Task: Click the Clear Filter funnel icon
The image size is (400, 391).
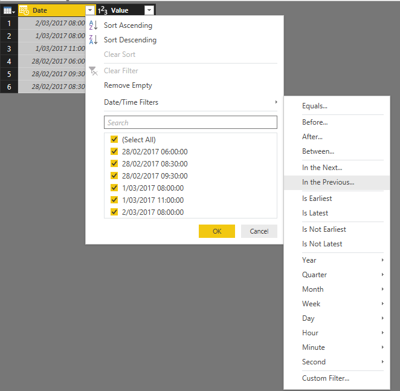Action: pos(93,71)
